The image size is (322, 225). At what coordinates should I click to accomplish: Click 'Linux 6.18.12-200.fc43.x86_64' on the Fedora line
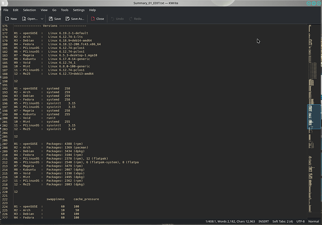click(x=75, y=44)
